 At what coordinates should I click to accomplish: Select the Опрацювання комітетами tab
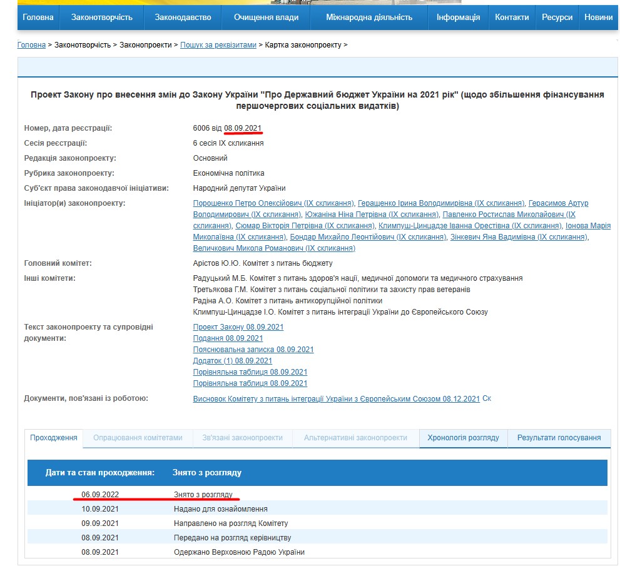click(x=138, y=438)
